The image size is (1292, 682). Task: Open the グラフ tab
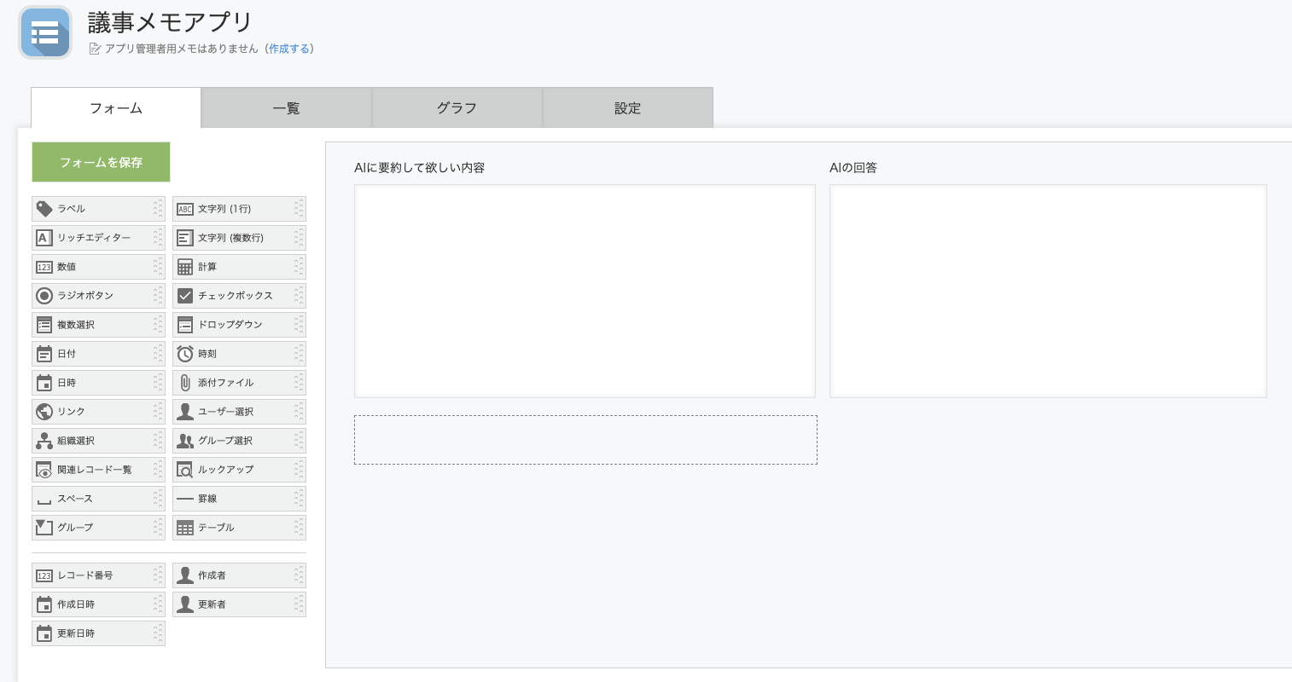click(x=457, y=107)
